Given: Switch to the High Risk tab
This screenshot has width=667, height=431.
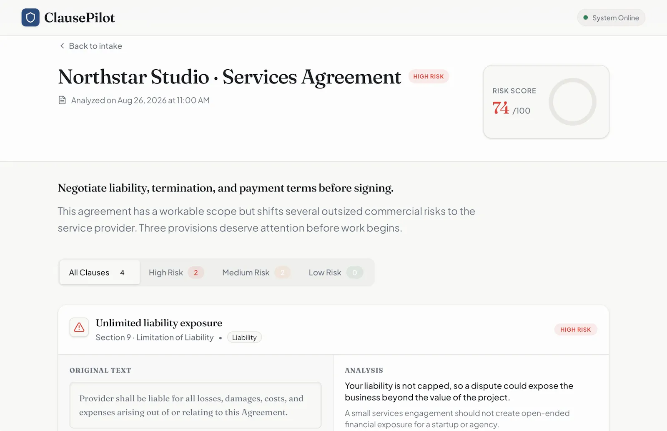Looking at the screenshot, I should click(176, 272).
